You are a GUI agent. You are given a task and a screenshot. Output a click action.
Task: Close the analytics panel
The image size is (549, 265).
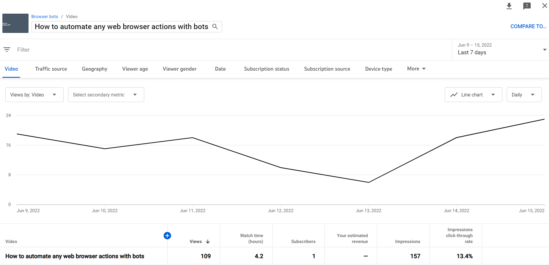(544, 6)
